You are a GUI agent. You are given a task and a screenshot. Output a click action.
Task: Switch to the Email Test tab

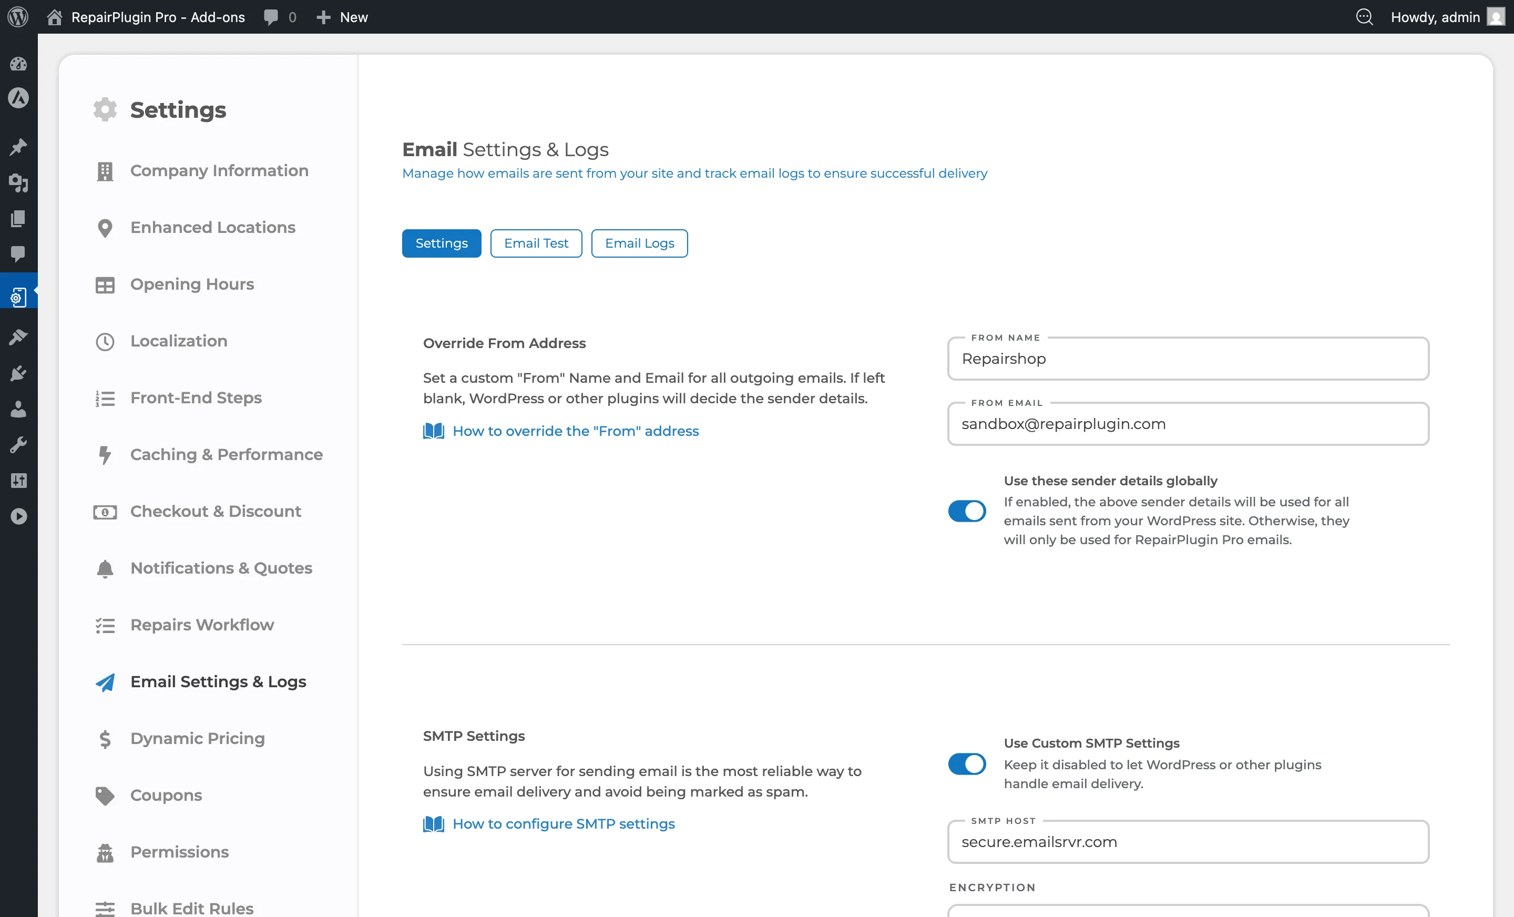click(536, 243)
